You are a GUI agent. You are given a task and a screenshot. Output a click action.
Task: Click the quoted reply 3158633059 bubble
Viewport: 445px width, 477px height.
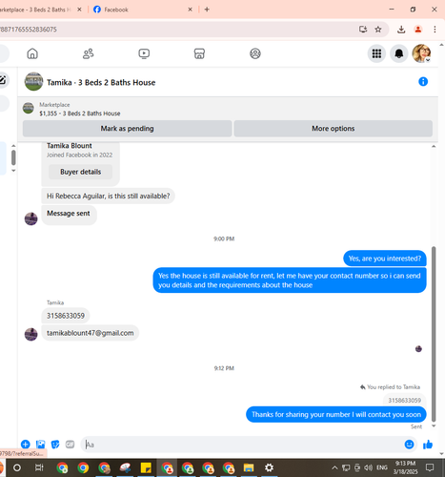point(404,401)
